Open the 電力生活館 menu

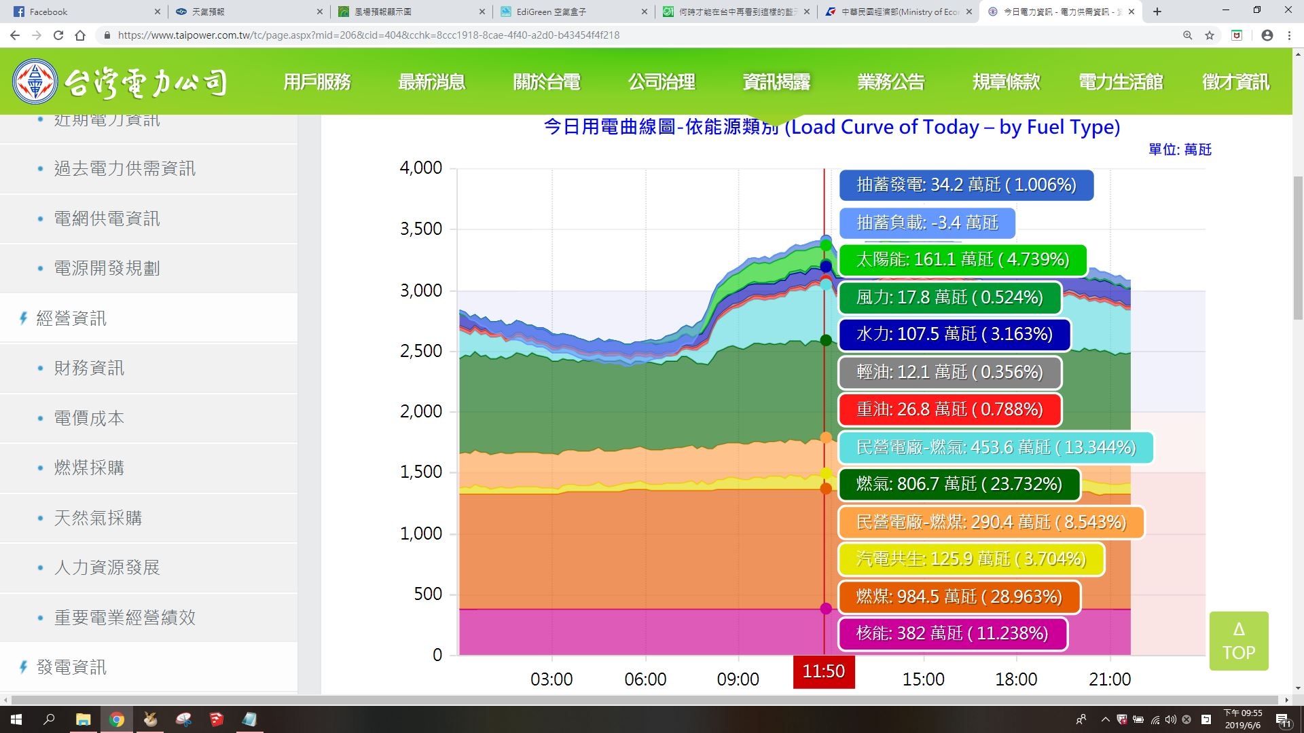click(1121, 82)
